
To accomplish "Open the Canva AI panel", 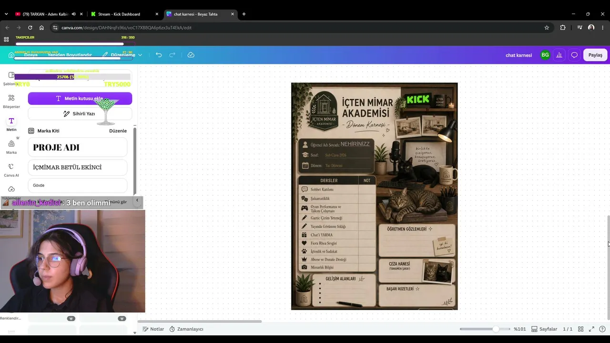I will pos(11,170).
